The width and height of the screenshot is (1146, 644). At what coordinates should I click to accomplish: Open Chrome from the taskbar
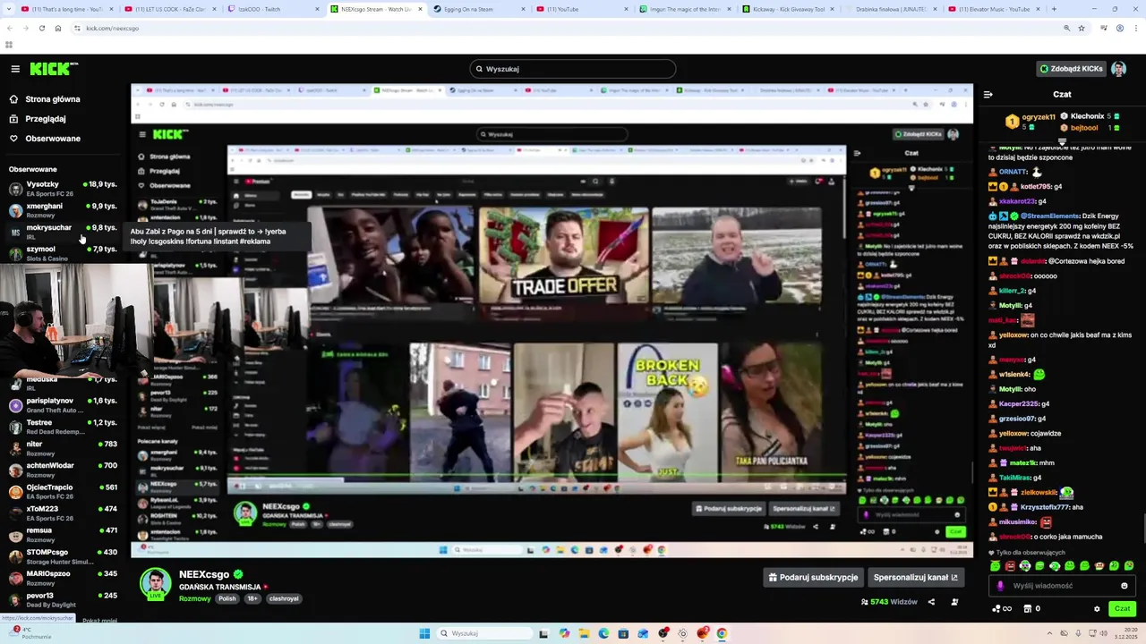pos(722,633)
